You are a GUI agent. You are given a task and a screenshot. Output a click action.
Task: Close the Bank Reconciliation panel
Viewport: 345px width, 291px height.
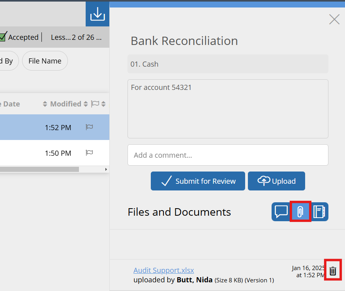point(334,19)
